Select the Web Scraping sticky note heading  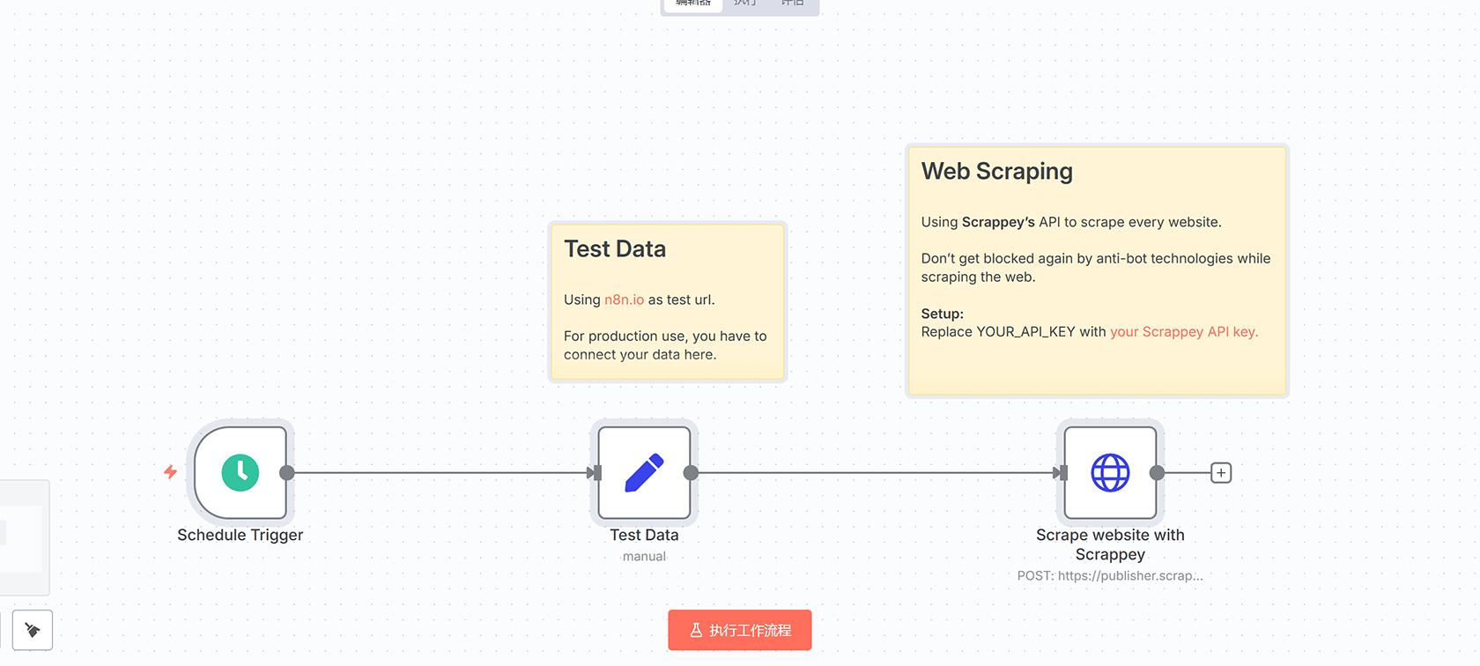996,171
